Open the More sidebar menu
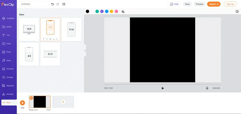Viewport: 241px width, 114px height. [9, 103]
